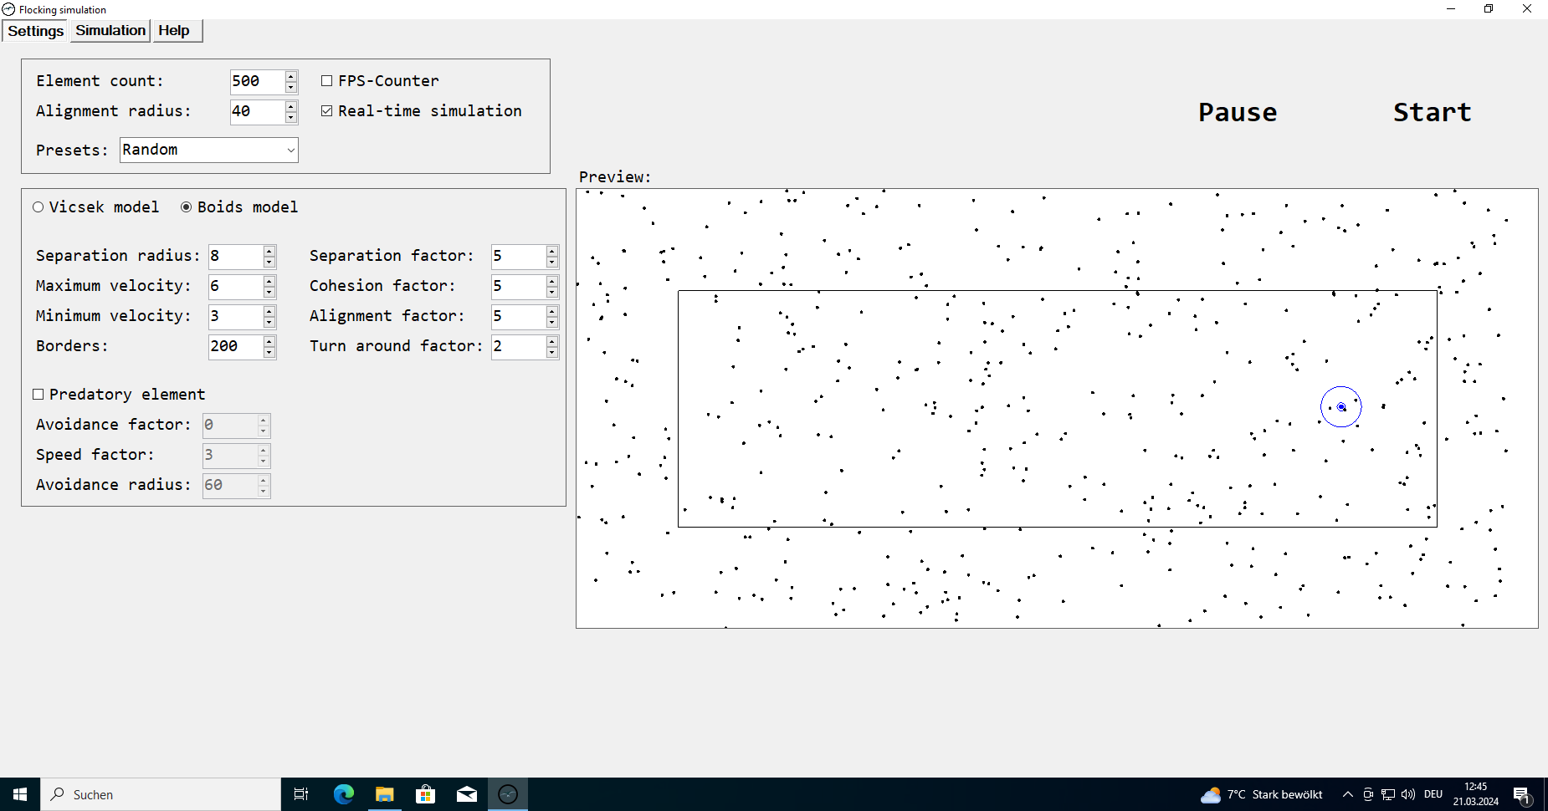Decrease Element count with down arrow
The width and height of the screenshot is (1548, 811).
(x=291, y=88)
